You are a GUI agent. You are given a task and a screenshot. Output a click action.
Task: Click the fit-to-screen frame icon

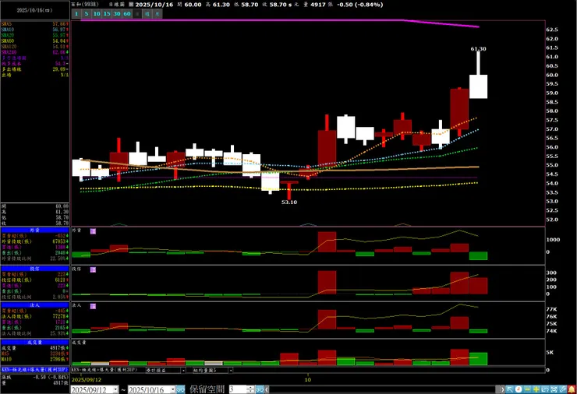(554, 389)
